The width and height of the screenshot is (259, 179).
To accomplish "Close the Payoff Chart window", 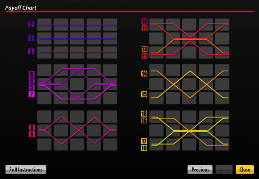I will [245, 170].
